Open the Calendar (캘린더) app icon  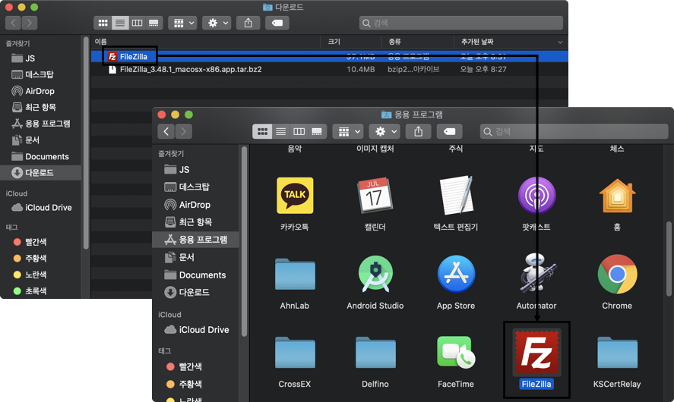[375, 196]
